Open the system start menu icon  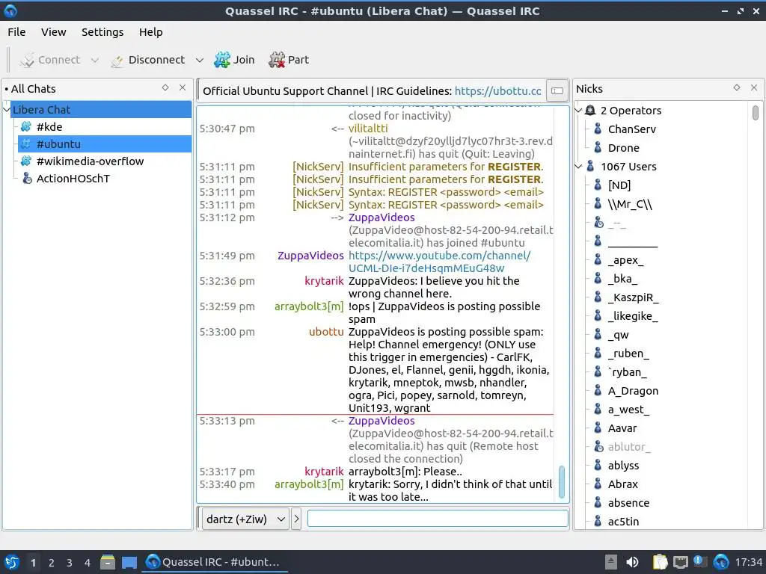point(11,562)
